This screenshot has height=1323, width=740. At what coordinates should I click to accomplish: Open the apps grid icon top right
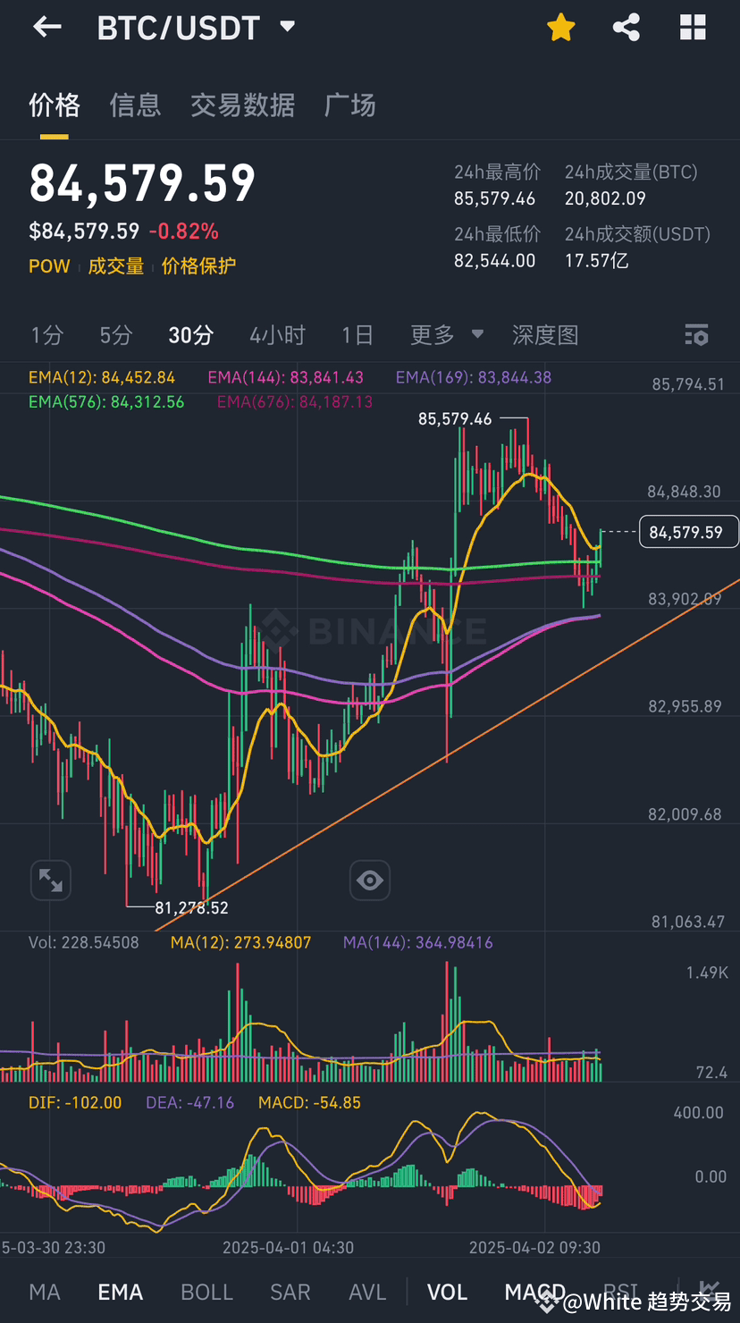(x=693, y=27)
